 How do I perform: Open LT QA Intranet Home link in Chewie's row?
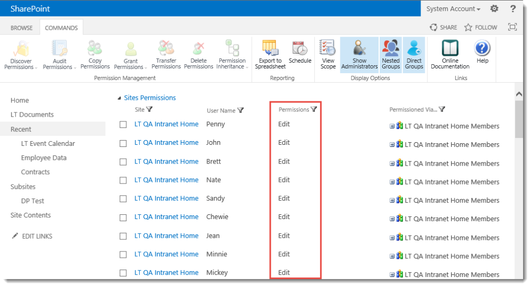click(166, 217)
